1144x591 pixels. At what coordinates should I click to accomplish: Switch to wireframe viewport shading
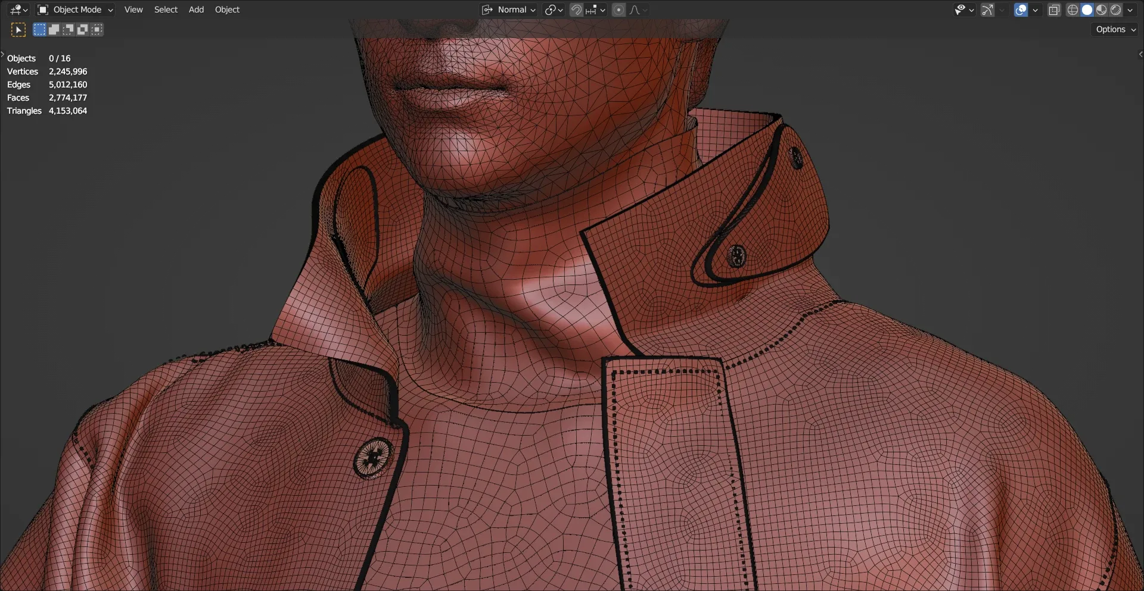pos(1072,10)
